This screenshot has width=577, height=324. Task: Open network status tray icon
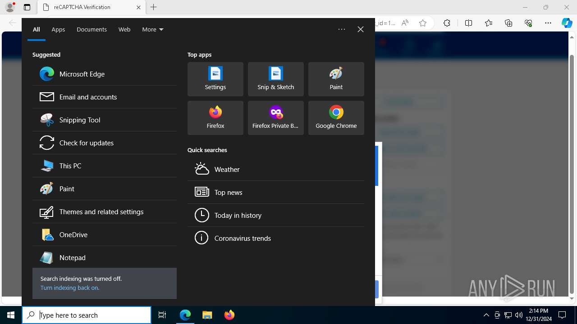click(508, 315)
